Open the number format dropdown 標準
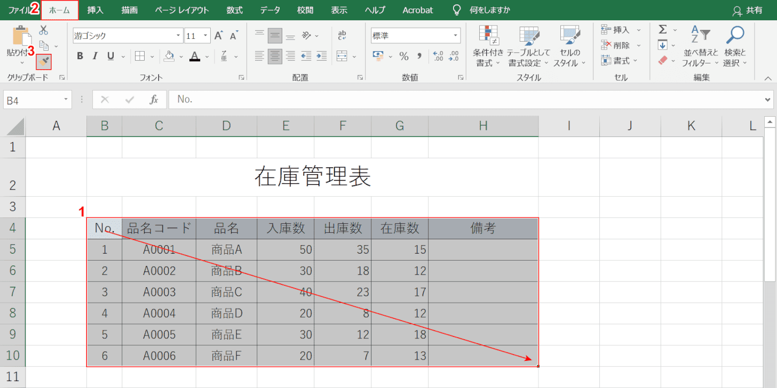This screenshot has height=388, width=777. pos(456,36)
